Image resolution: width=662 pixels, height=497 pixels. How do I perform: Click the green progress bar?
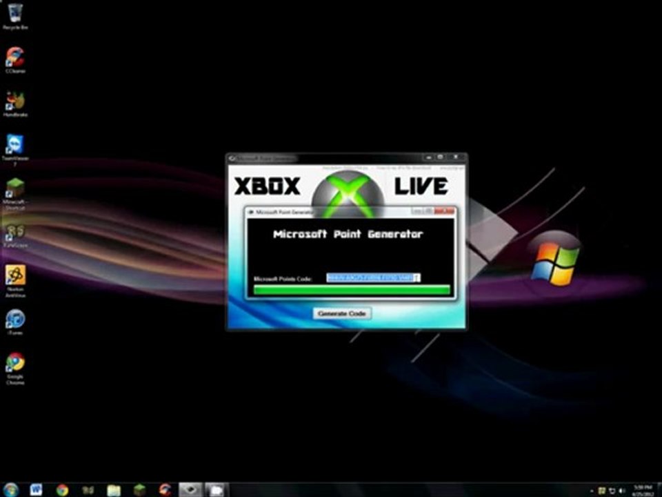(352, 289)
